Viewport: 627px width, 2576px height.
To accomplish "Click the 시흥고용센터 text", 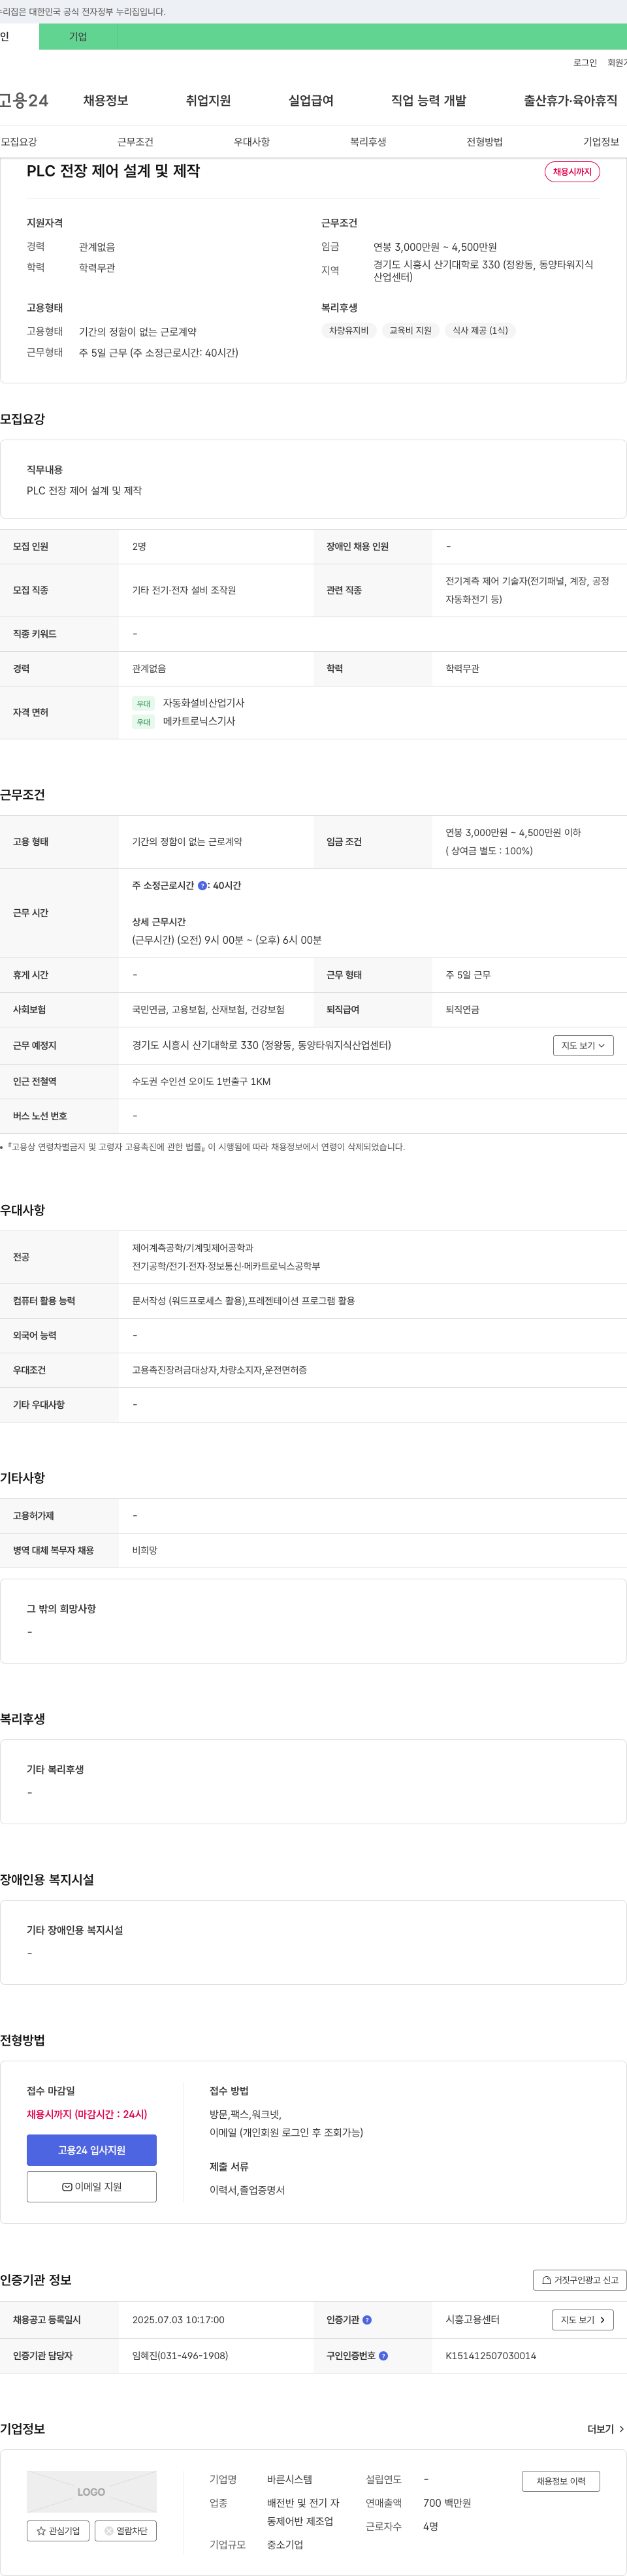I will [x=472, y=2319].
